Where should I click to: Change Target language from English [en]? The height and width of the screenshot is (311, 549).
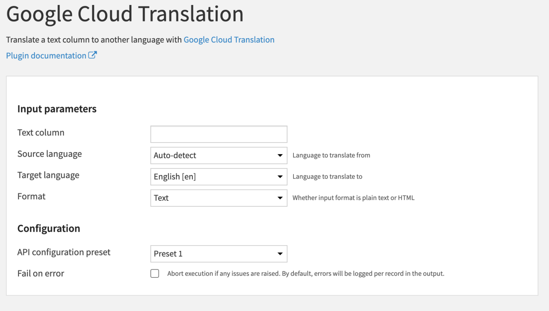[x=218, y=176]
